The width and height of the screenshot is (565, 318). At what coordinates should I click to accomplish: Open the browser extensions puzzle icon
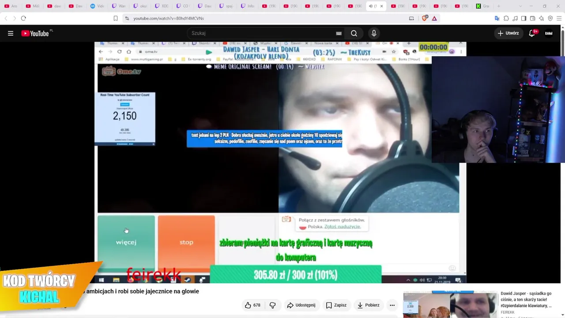506,18
